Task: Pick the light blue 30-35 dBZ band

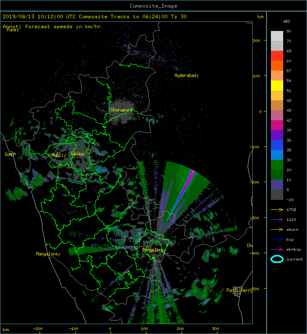Action: [x=277, y=155]
